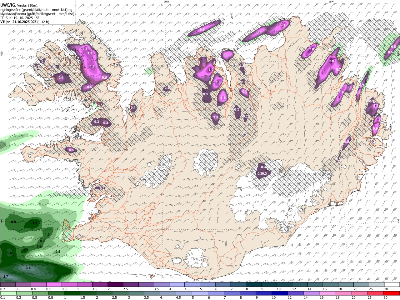
Task: Click the "20W" longitude label
Action: pos(166,2)
